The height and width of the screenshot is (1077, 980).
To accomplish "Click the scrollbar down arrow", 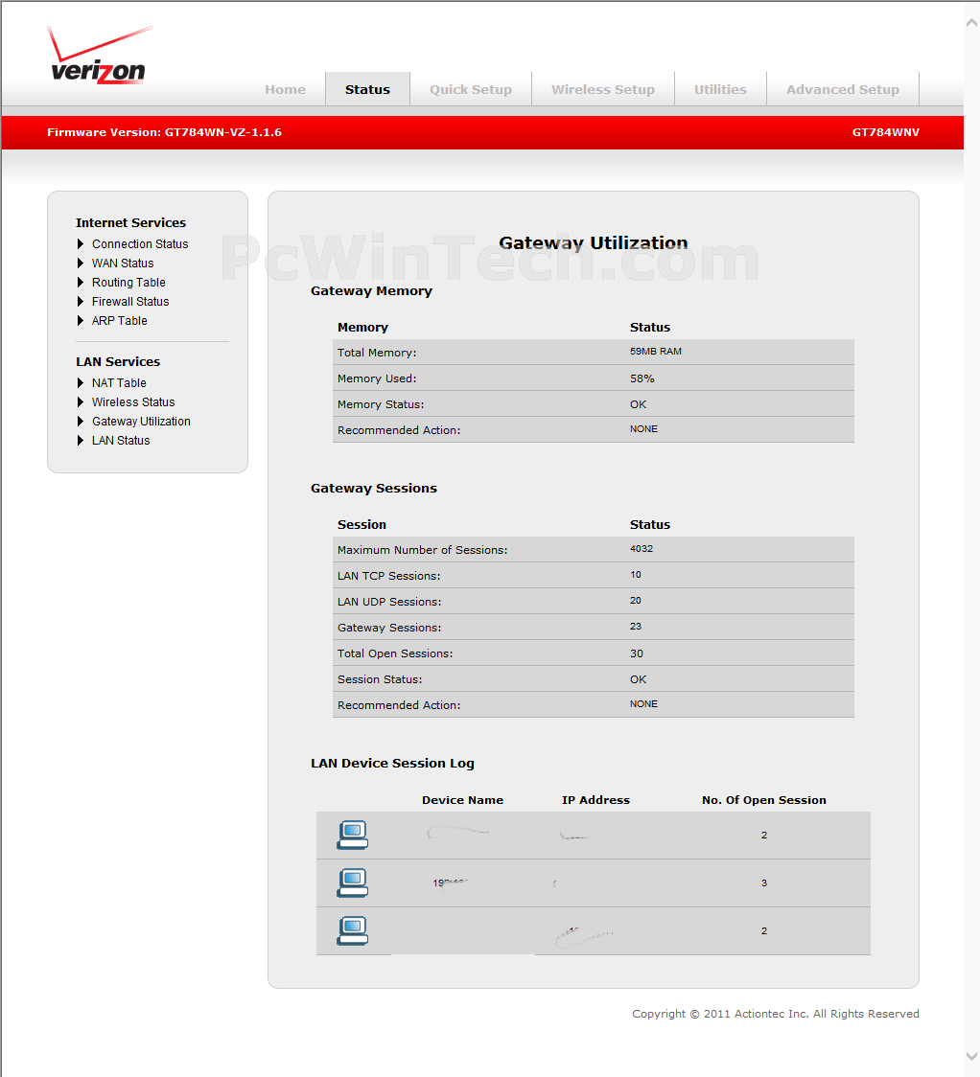I will pos(971,1056).
